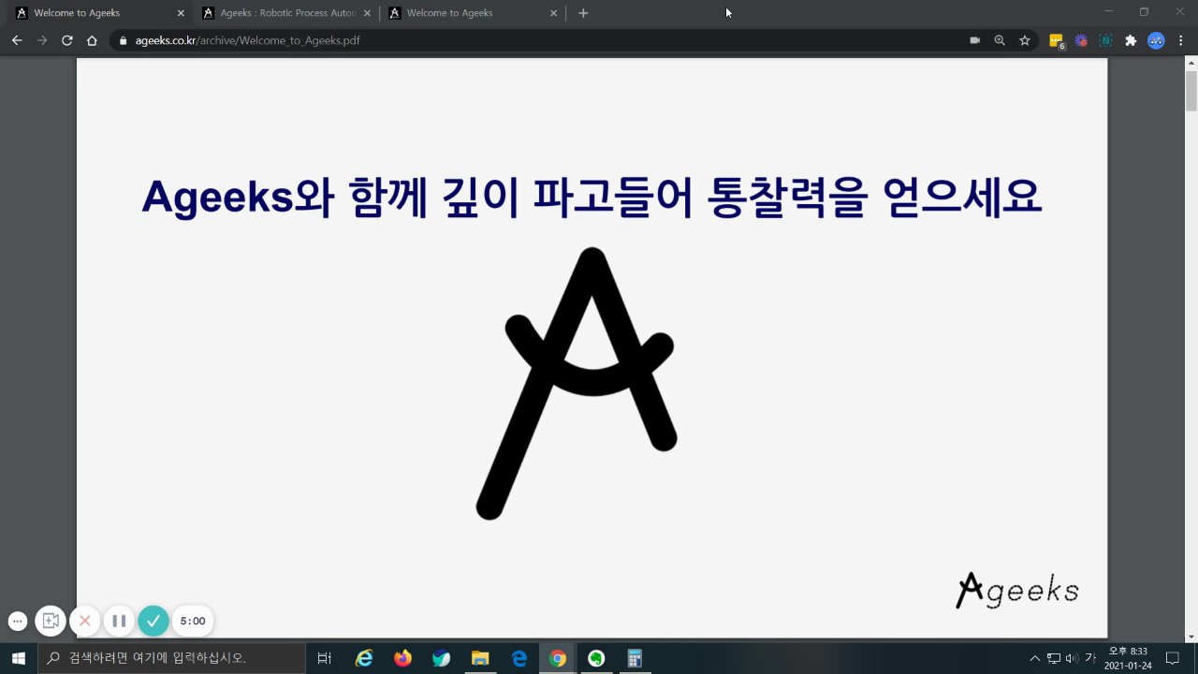The width and height of the screenshot is (1198, 674).
Task: Click the forward navigation arrow
Action: click(42, 40)
